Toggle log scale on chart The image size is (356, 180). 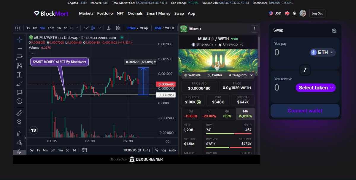[x=164, y=150]
